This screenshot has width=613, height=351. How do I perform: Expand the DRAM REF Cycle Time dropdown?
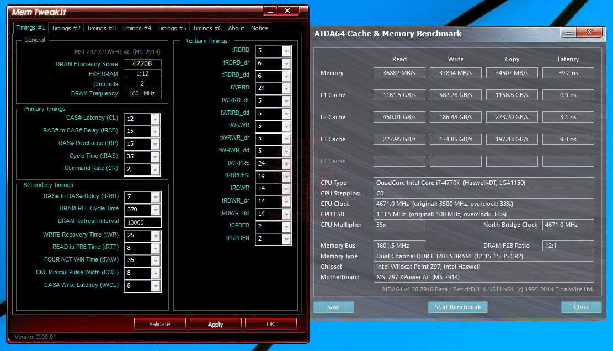coord(156,210)
